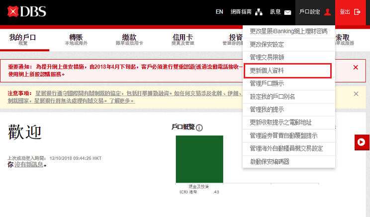Close the red important notice banner
Image resolution: width=370 pixels, height=217 pixels.
click(x=356, y=67)
